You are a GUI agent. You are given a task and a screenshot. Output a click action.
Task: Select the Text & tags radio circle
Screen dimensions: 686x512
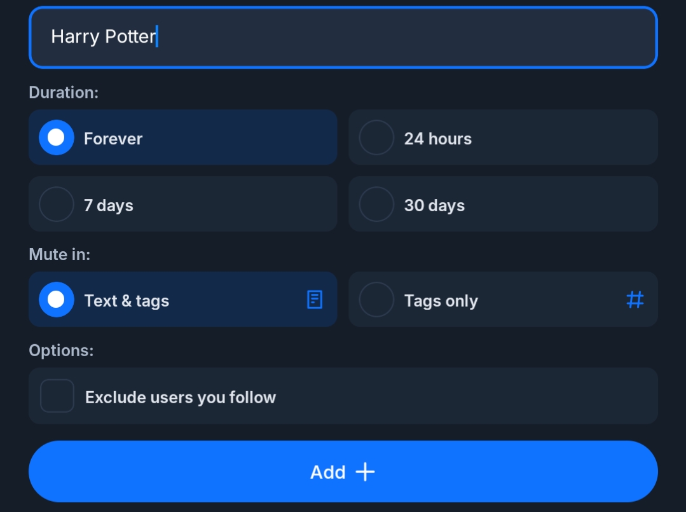pyautogui.click(x=57, y=300)
